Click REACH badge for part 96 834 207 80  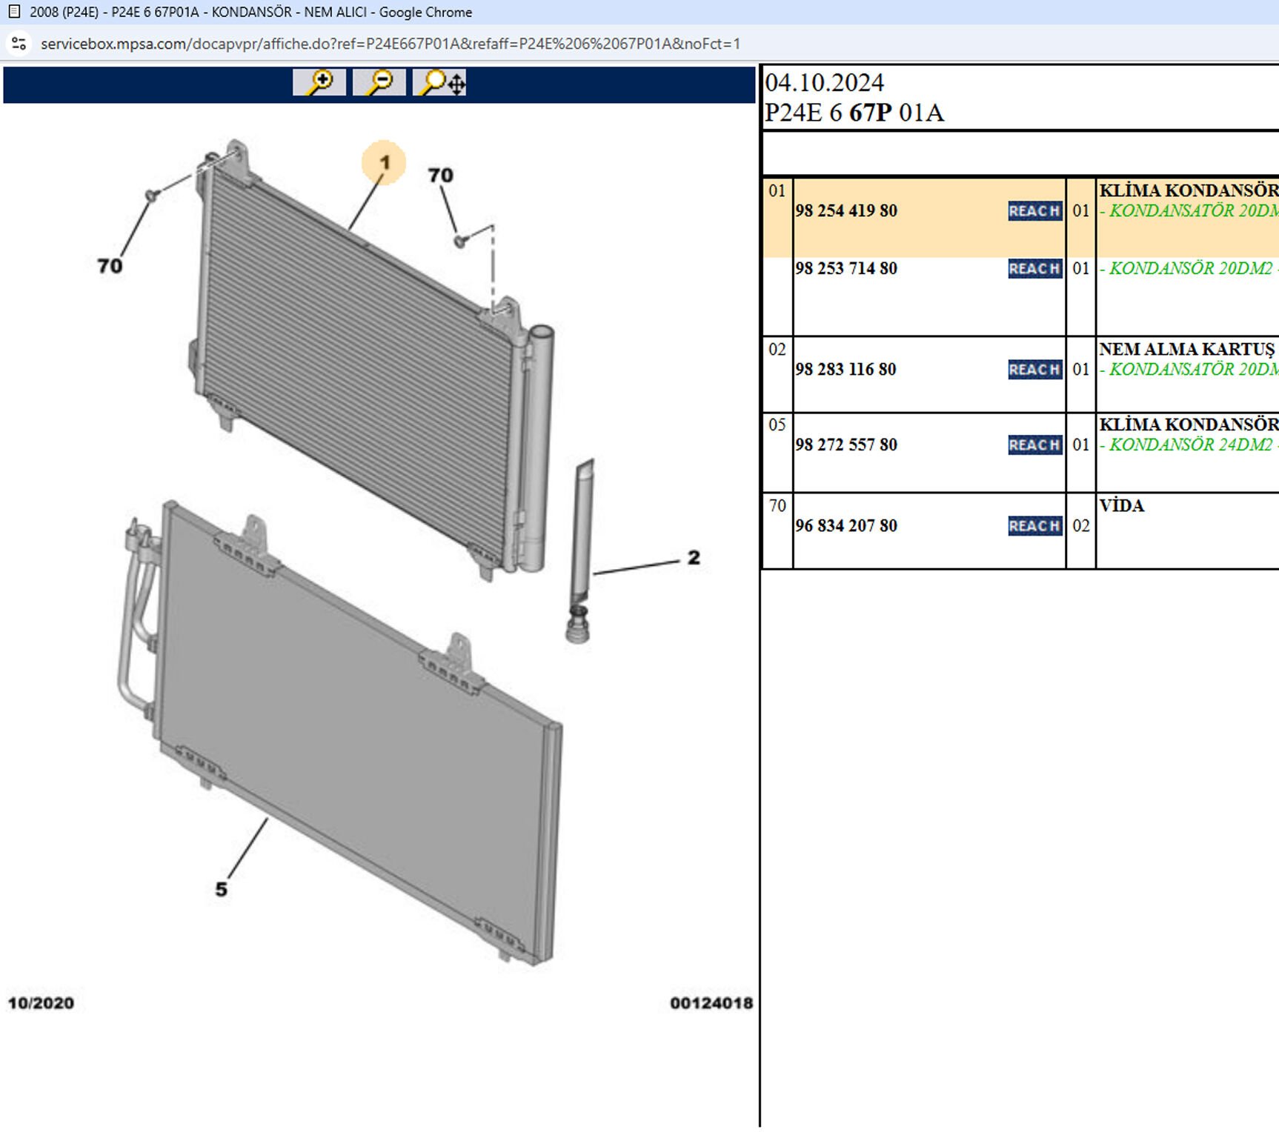[x=1034, y=526]
